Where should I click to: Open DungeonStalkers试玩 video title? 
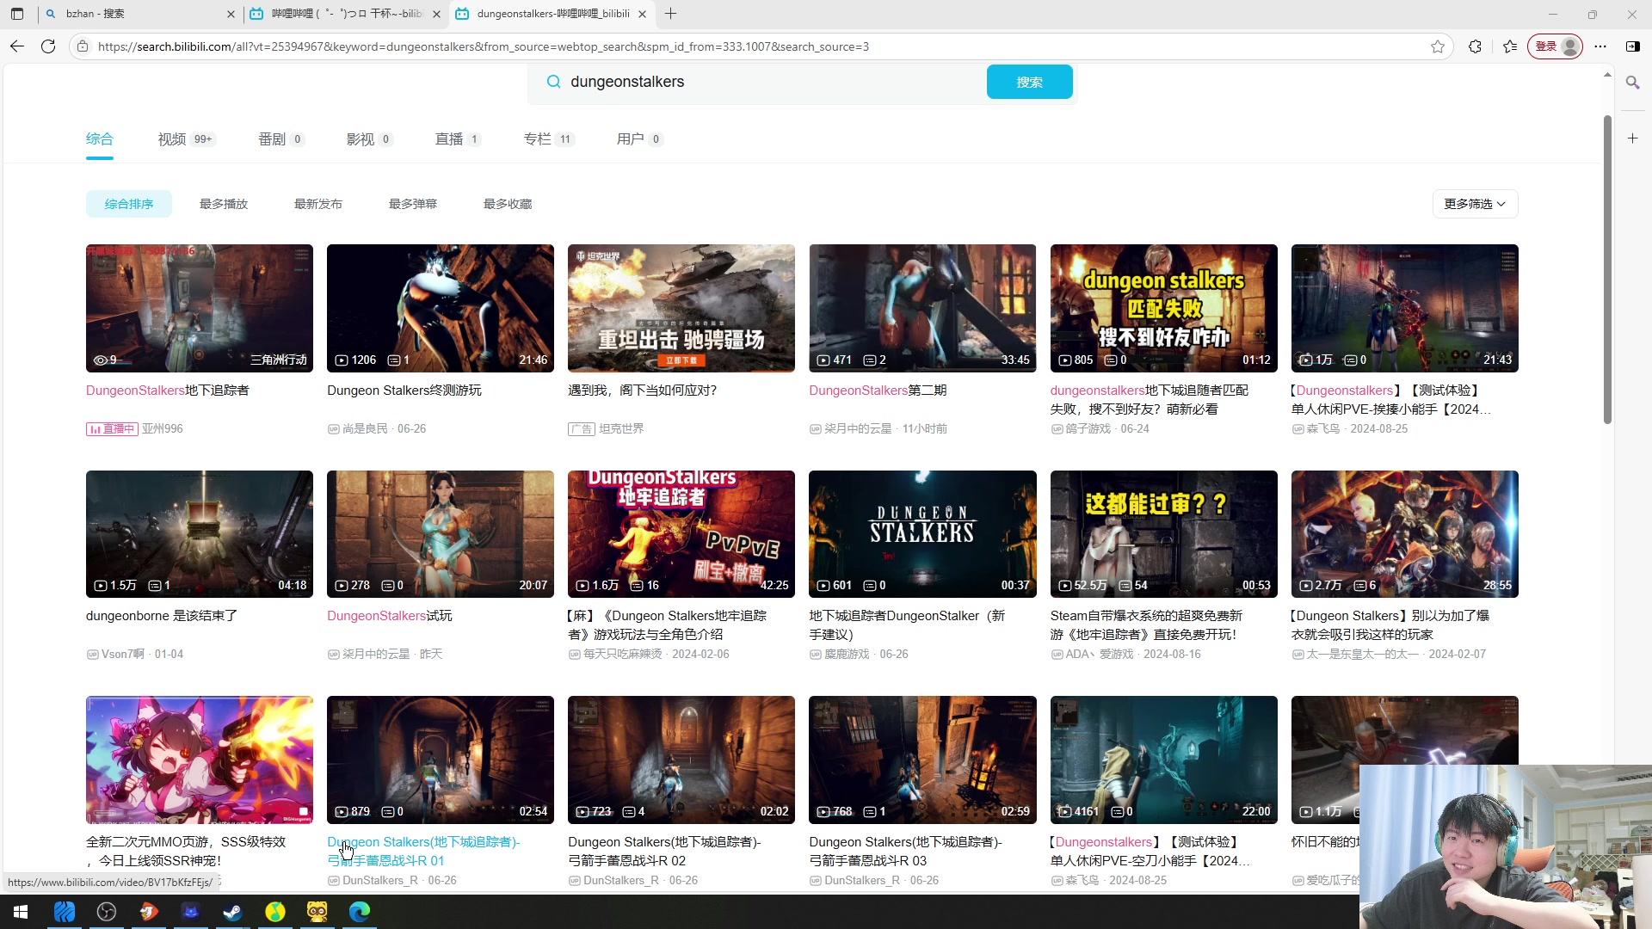(x=390, y=616)
